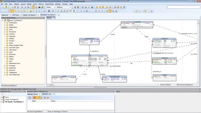Image resolution: width=201 pixels, height=113 pixels.
Task: Click the refresh icon in Application View
Action: click(3, 94)
